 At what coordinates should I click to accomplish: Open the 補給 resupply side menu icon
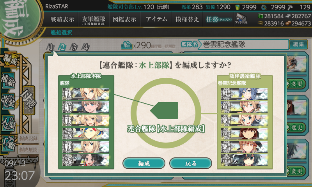pos(8,81)
